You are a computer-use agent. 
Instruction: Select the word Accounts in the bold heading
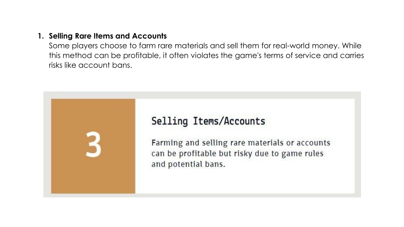point(150,36)
